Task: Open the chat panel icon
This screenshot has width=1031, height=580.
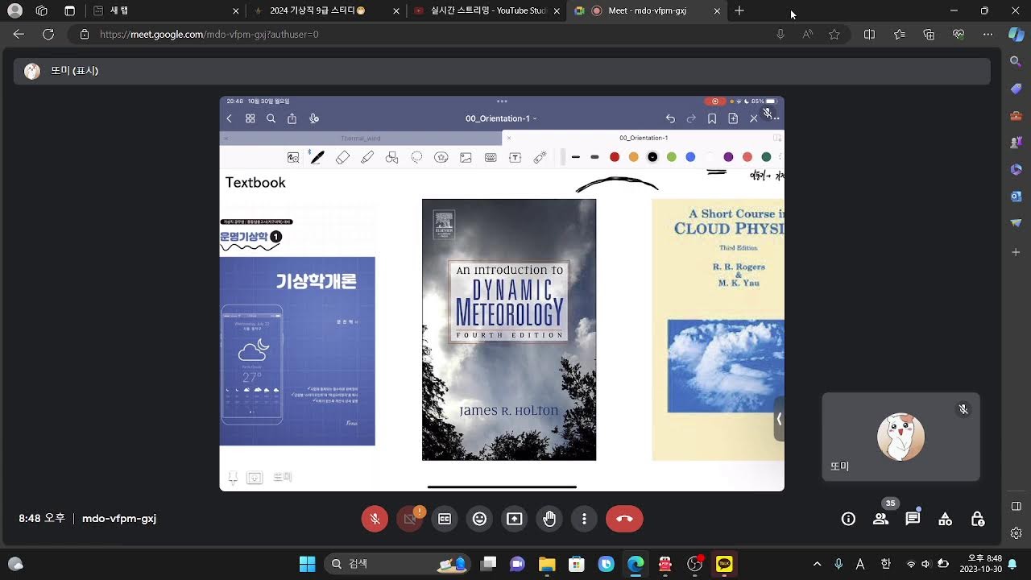Action: pyautogui.click(x=913, y=519)
